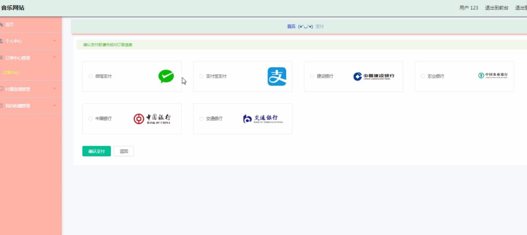Click the icon beside 付费音频管理
Image resolution: width=527 pixels, height=235 pixels.
[x=2, y=89]
